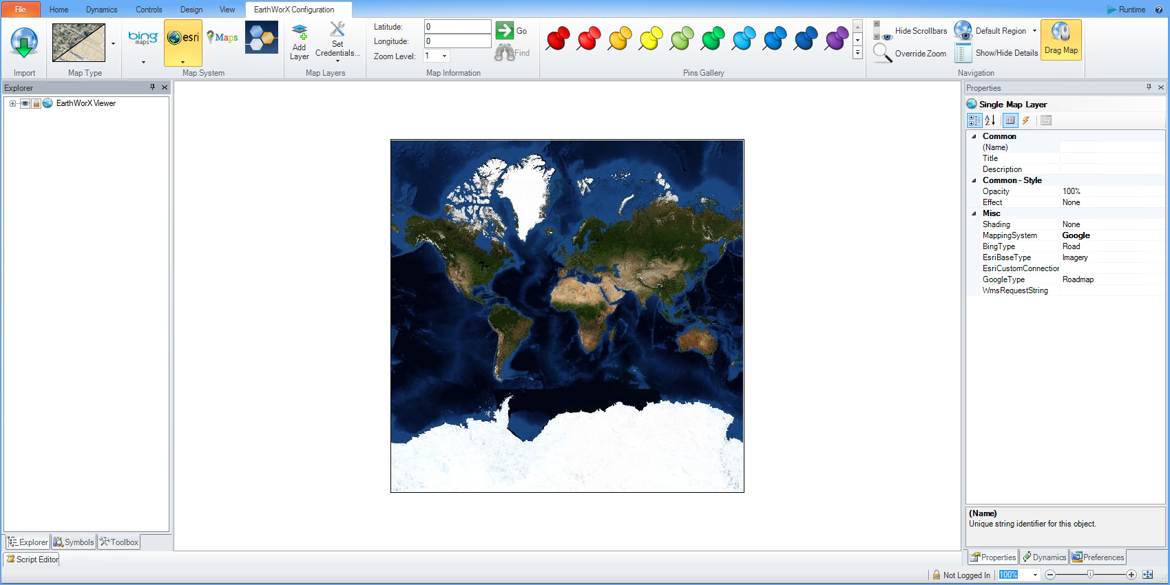Toggle visibility eye of EarthWorX Viewer
1170x585 pixels.
pyautogui.click(x=25, y=103)
